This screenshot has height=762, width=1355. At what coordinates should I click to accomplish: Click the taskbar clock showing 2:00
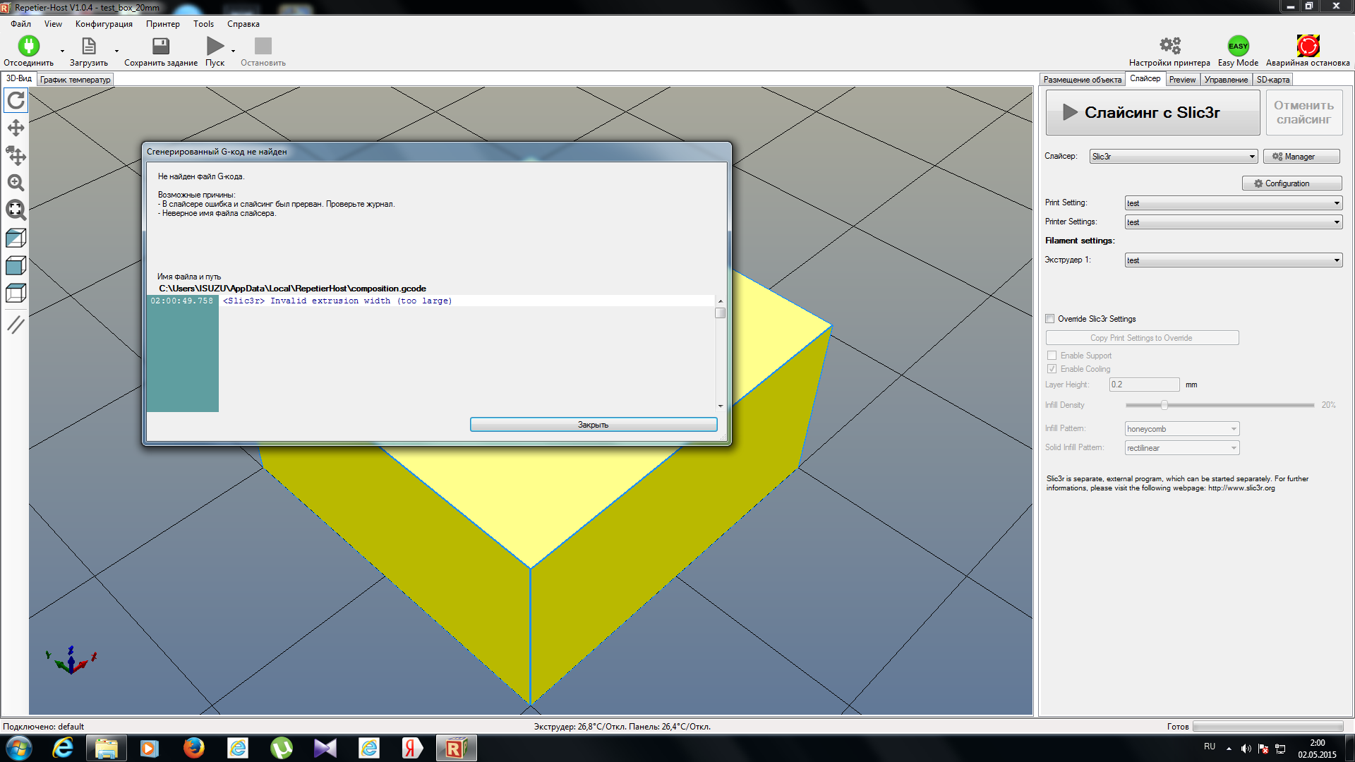(x=1317, y=748)
